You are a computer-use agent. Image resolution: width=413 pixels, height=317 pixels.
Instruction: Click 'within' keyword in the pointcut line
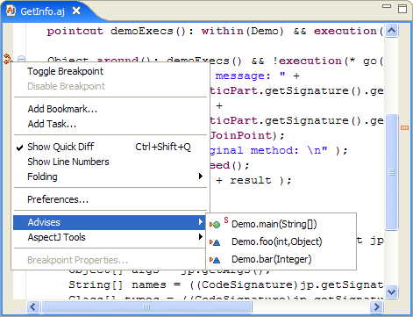point(223,31)
